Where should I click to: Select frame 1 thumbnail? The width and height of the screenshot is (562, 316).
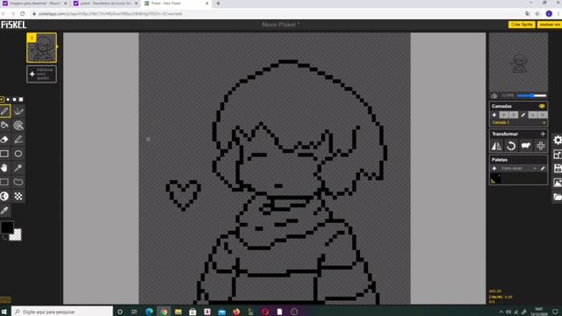pyautogui.click(x=41, y=48)
